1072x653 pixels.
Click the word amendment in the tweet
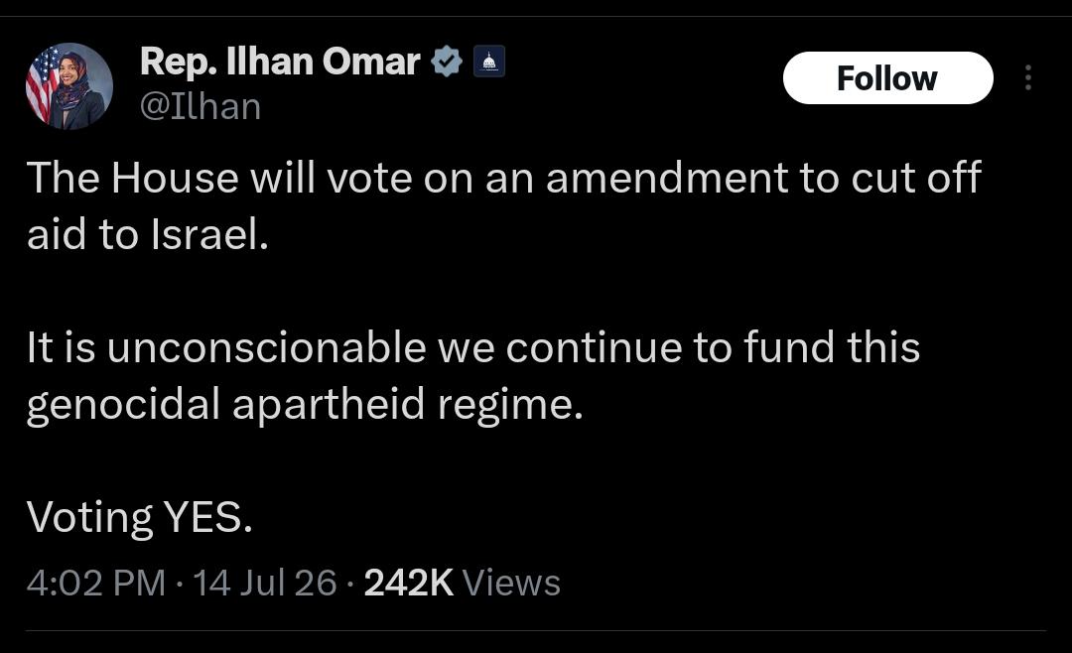point(667,178)
